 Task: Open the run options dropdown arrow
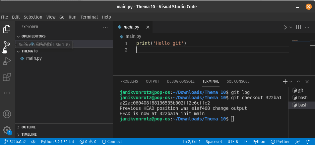point(290,27)
